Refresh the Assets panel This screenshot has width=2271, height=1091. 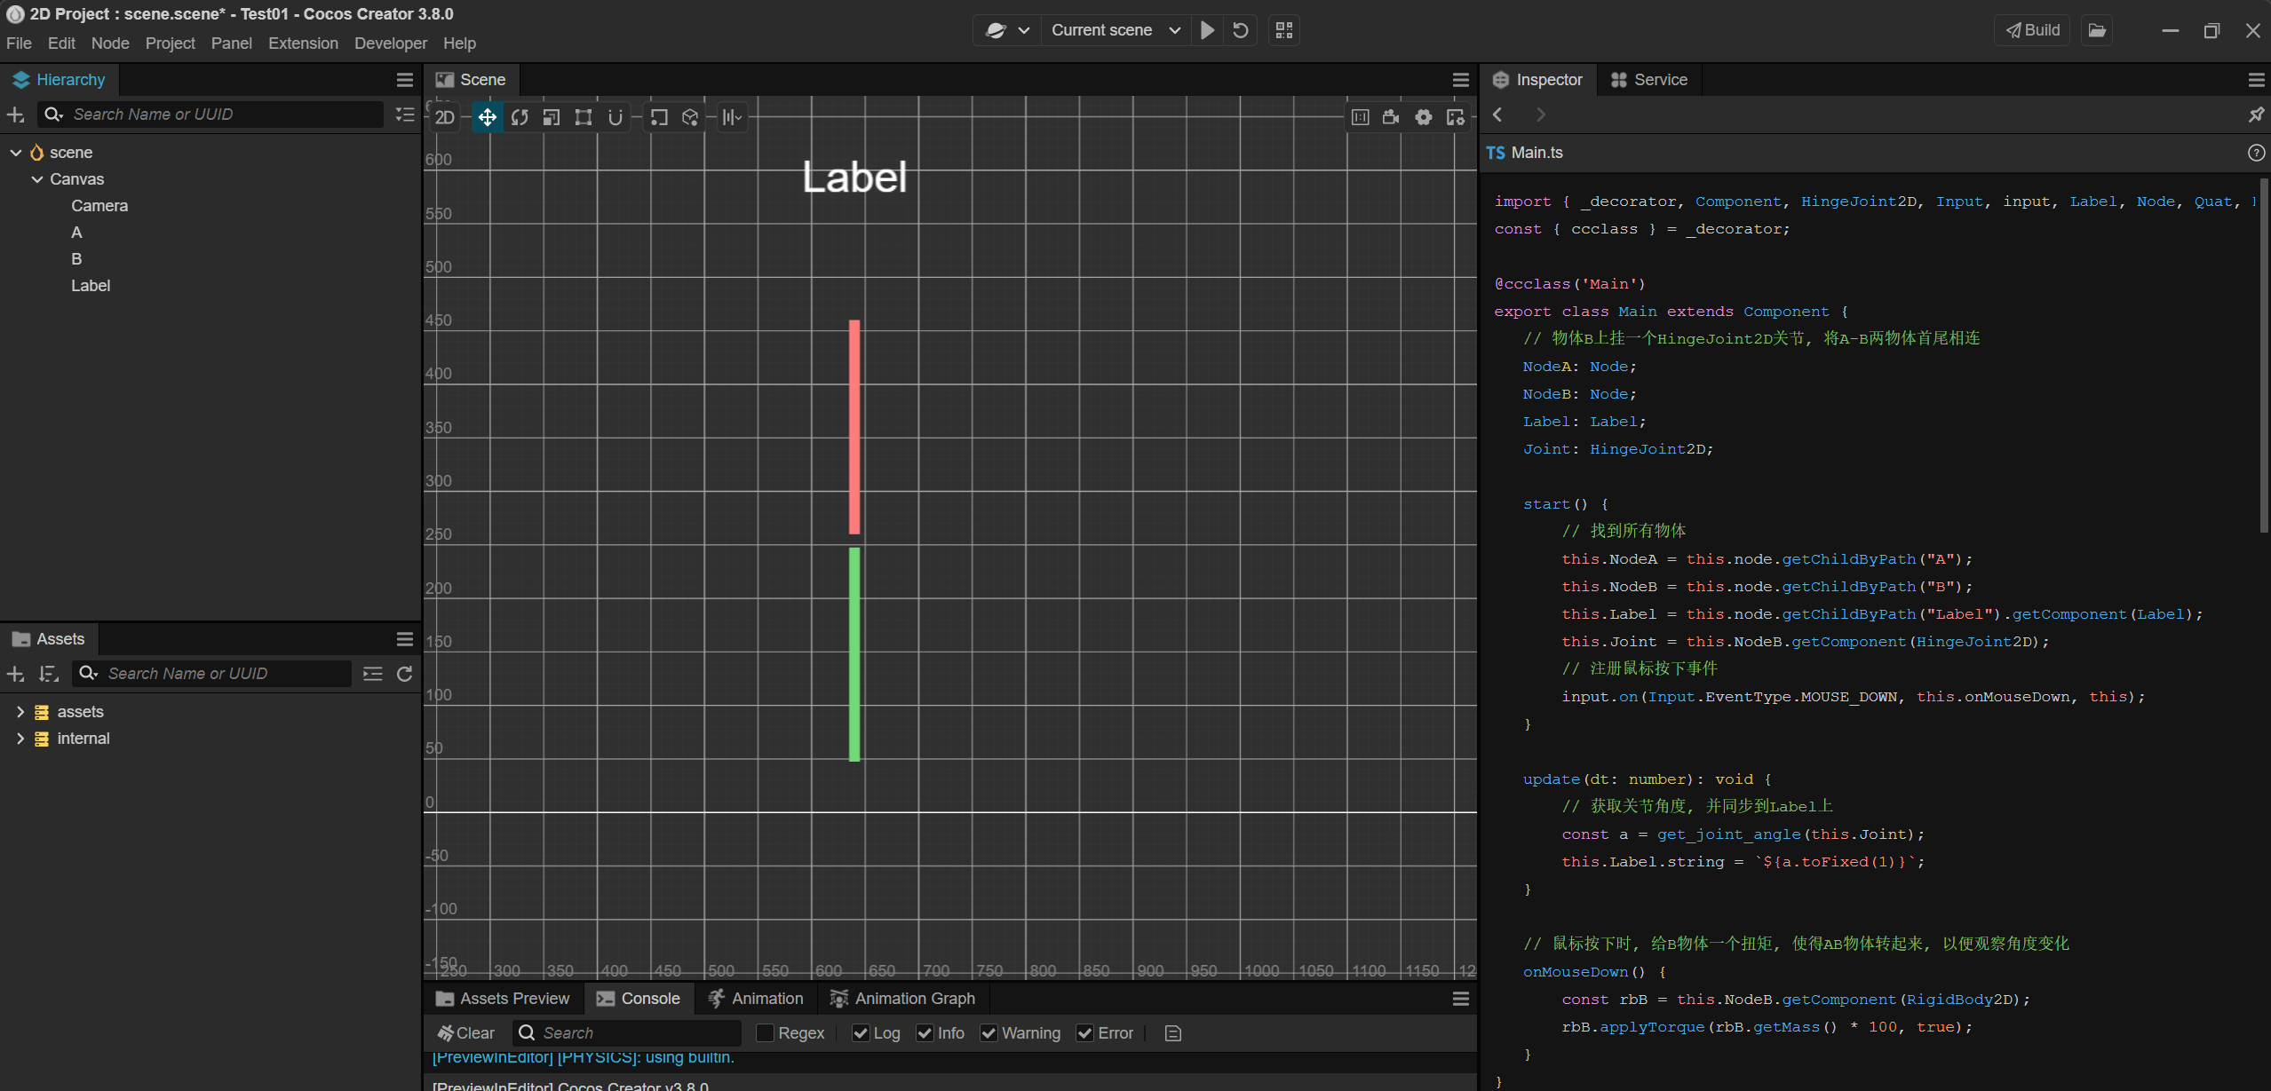click(x=404, y=674)
